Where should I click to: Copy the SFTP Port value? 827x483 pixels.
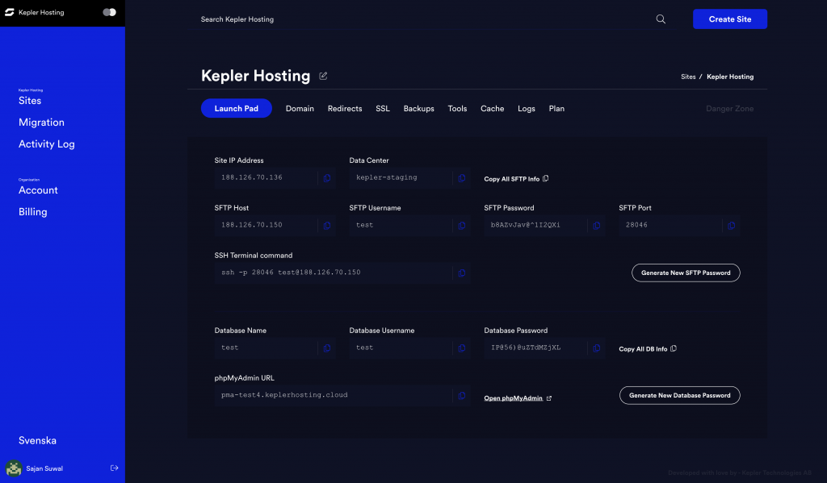click(732, 226)
